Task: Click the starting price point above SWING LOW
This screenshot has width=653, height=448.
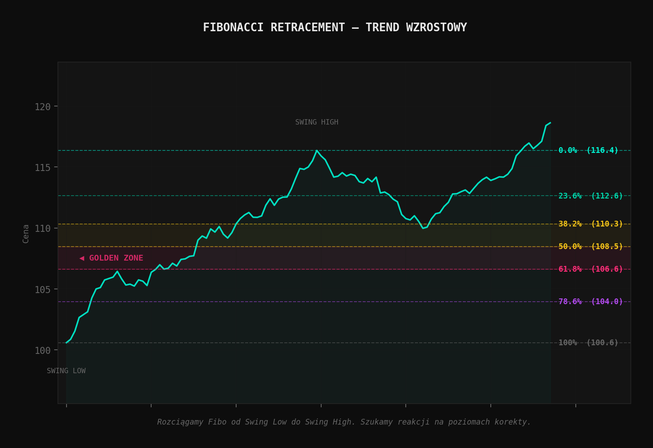Action: tap(67, 343)
